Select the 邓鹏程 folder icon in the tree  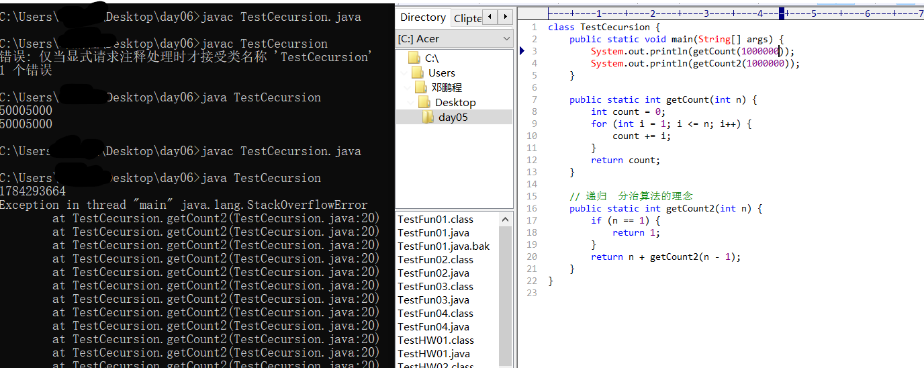pos(421,87)
